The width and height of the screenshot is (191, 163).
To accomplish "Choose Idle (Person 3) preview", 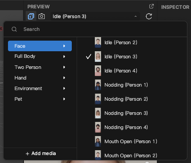I will point(132,57).
